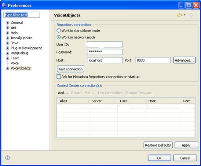
Task: Select the Run/Debug preference category
Action: tap(19, 53)
